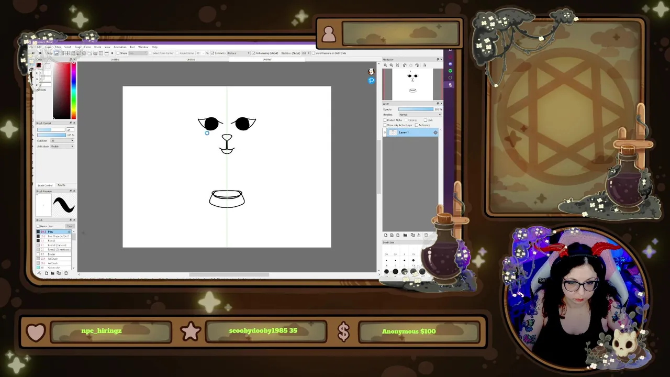This screenshot has height=377, width=670.
Task: Fit canvas to window in Navigator
Action: [x=397, y=65]
